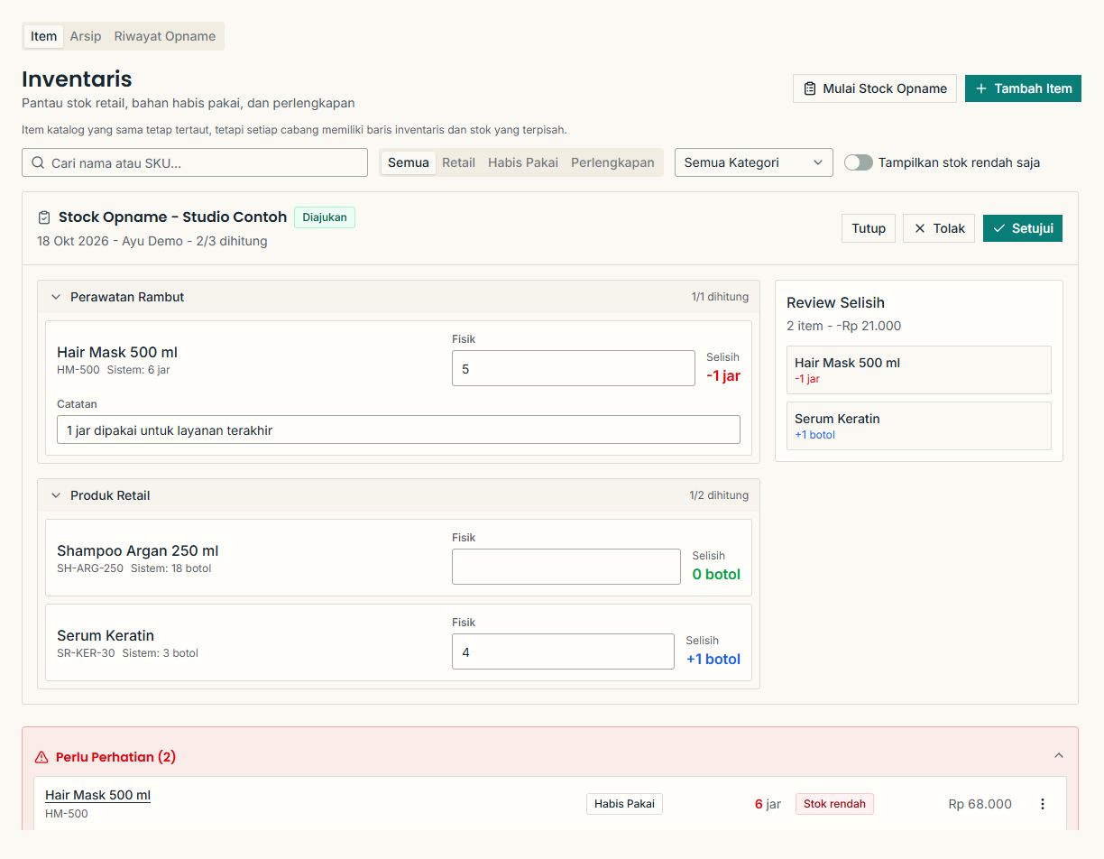
Task: Reject opname with Tolak button
Action: pyautogui.click(x=939, y=228)
